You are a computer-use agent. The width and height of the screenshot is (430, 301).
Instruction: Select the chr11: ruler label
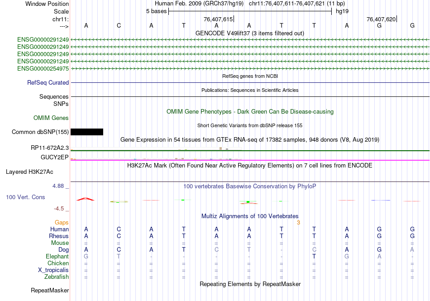point(61,19)
